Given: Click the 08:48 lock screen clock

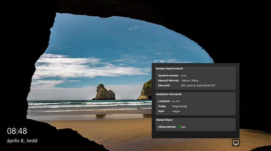Looking at the screenshot, I should tap(17, 131).
